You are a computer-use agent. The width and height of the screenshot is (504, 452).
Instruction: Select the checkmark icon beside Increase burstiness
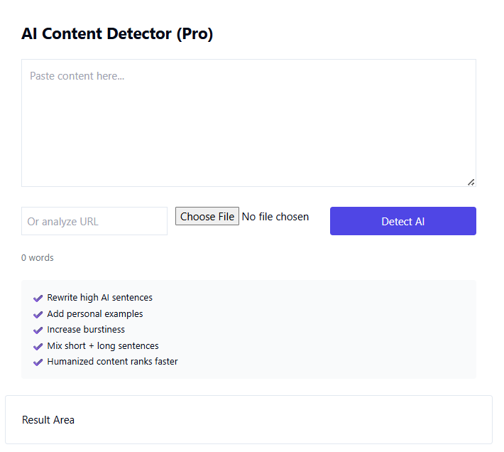[x=38, y=330]
